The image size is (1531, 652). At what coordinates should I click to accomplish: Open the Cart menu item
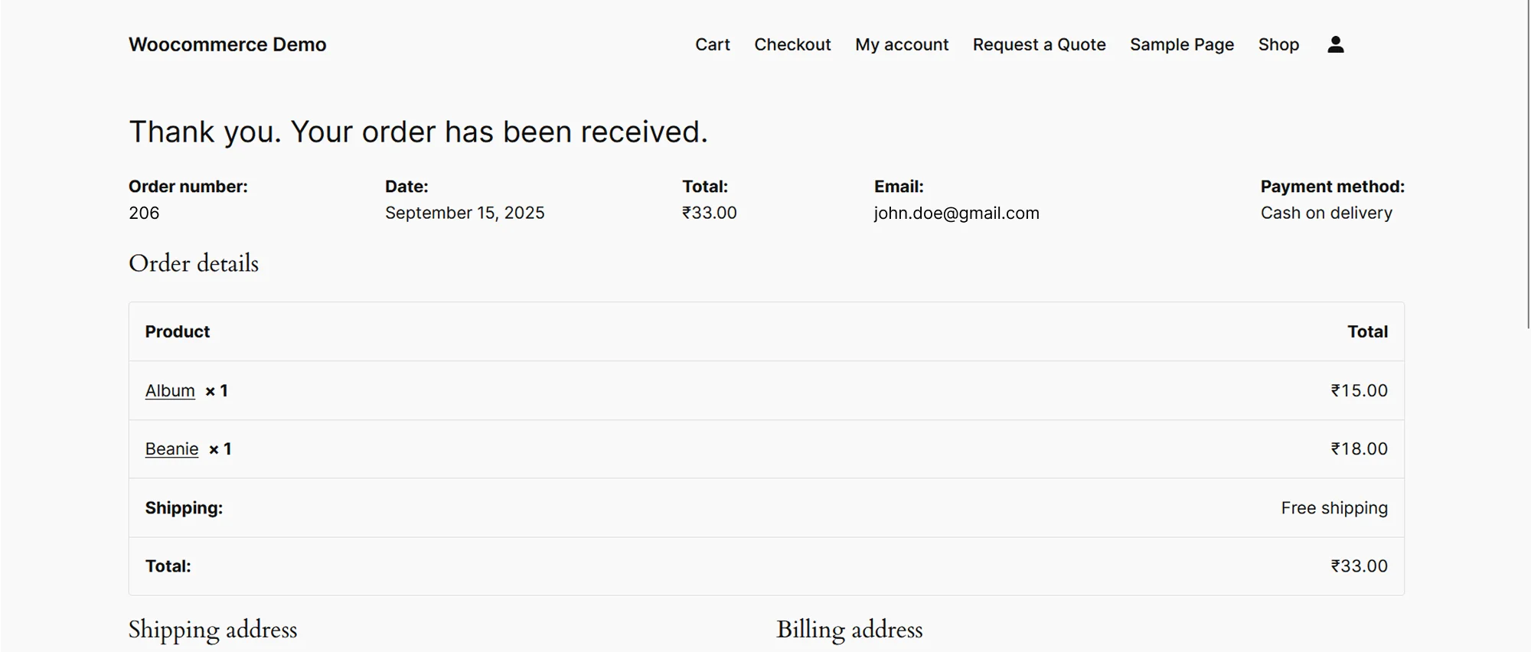pyautogui.click(x=712, y=44)
